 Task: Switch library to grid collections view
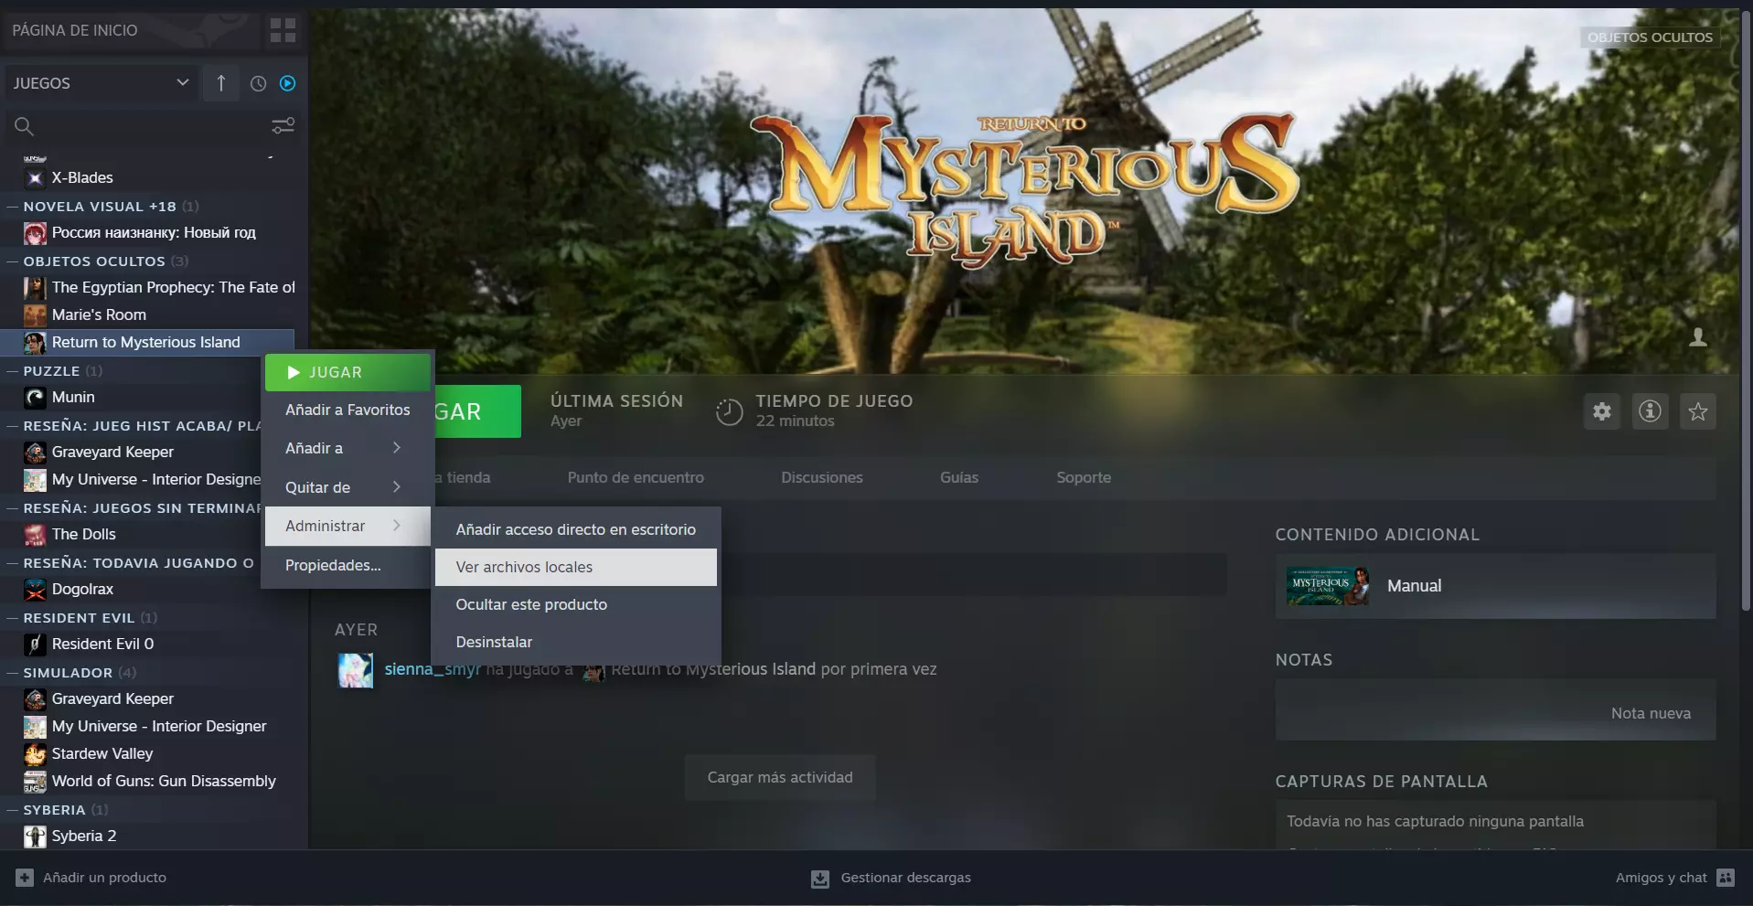point(283,30)
